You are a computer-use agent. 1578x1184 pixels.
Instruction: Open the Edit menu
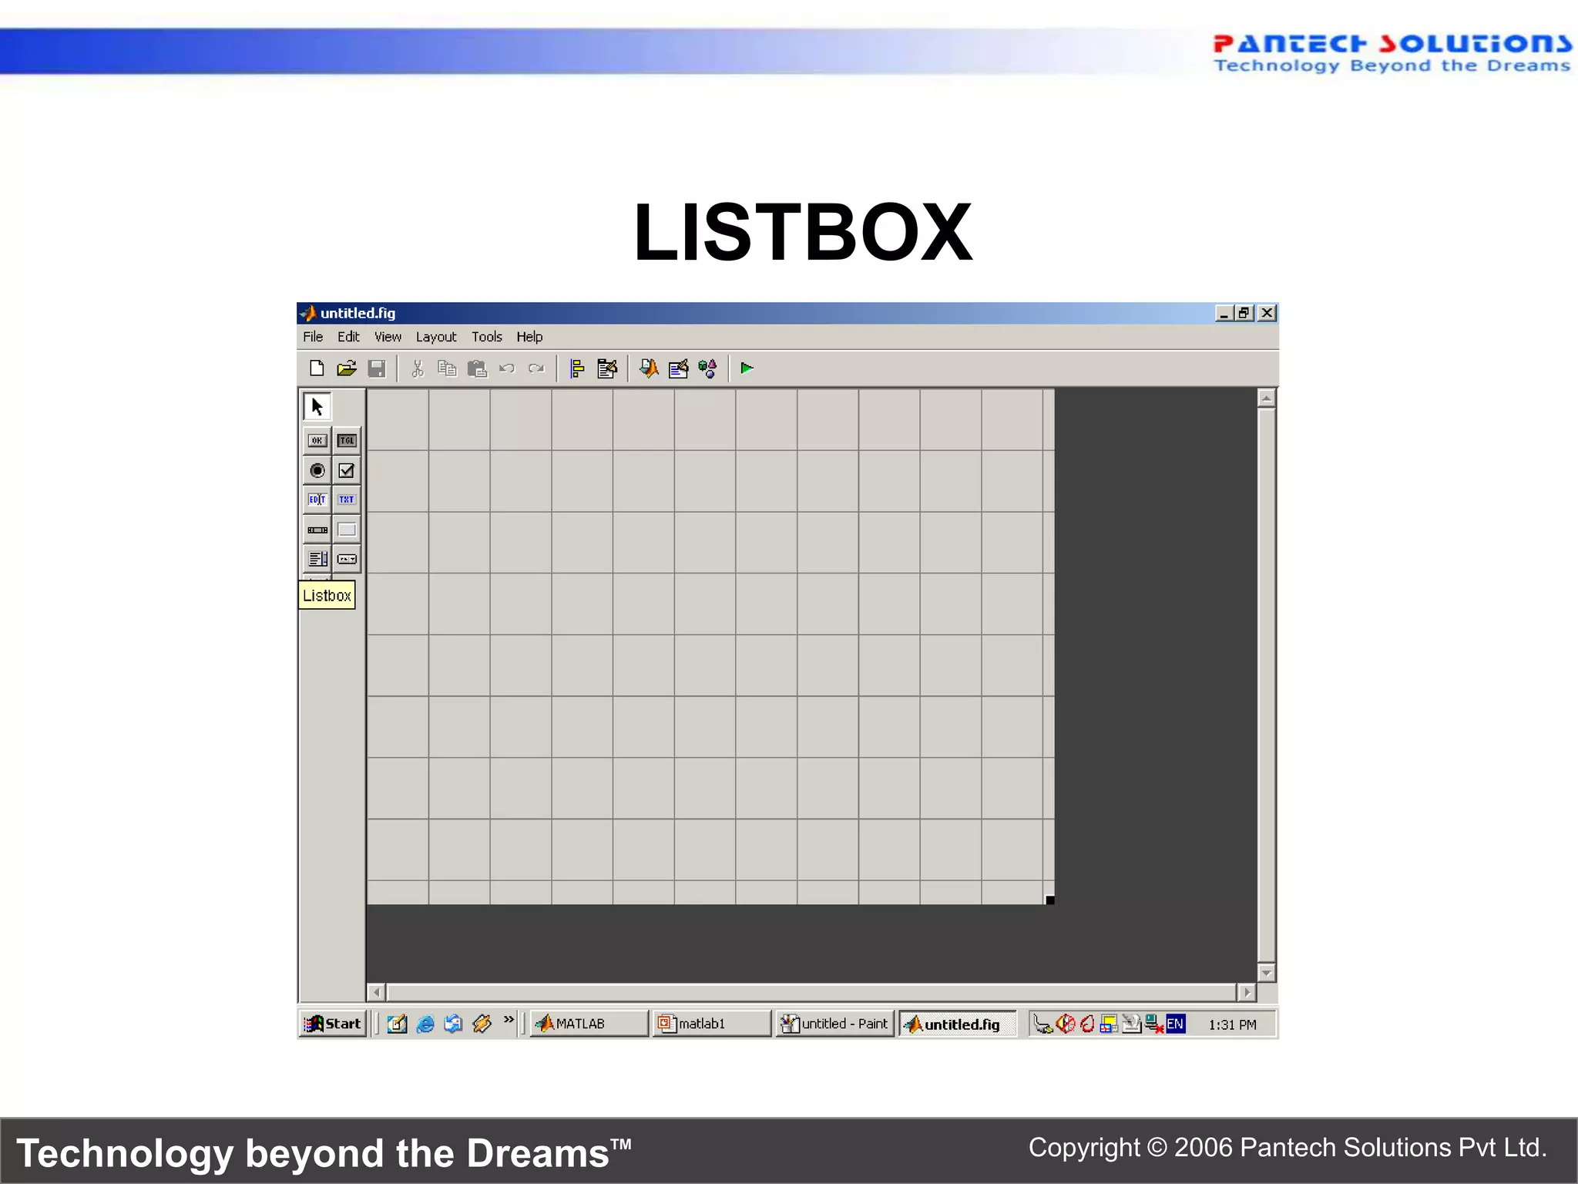(x=348, y=337)
